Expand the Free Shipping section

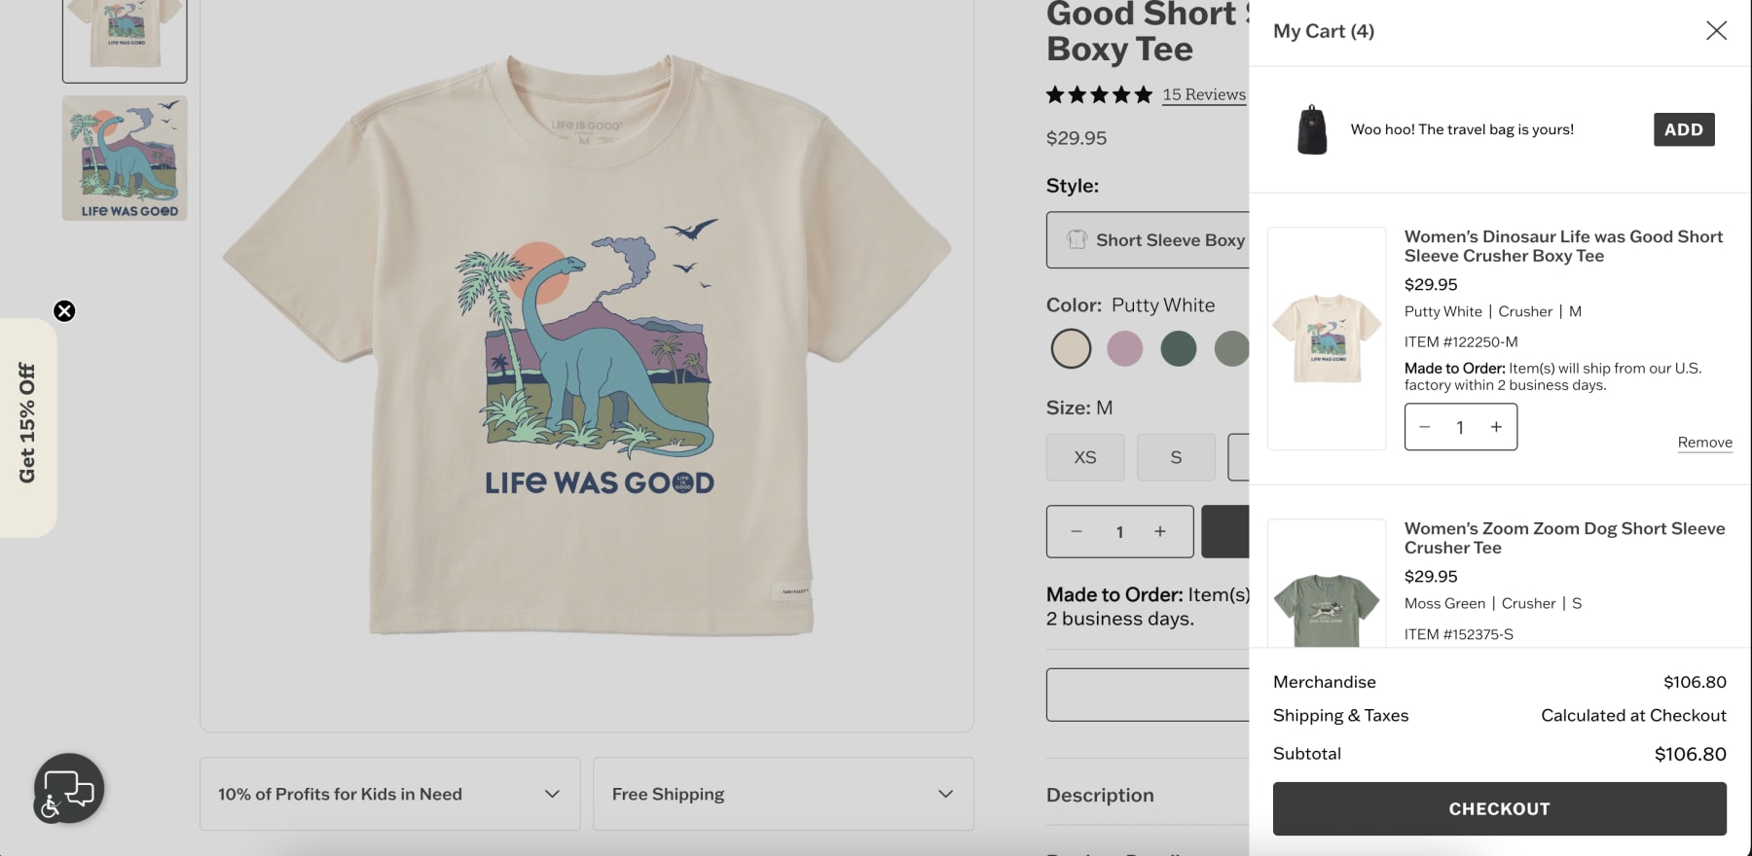tap(782, 794)
